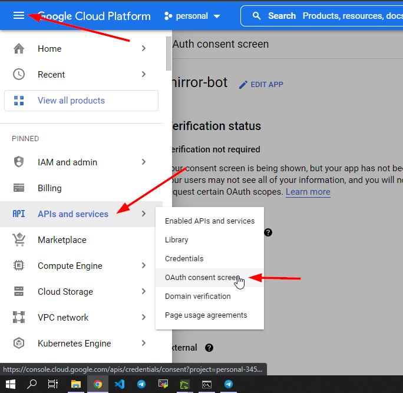403x393 pixels.
Task: Expand the VPC network chevron
Action: [144, 317]
